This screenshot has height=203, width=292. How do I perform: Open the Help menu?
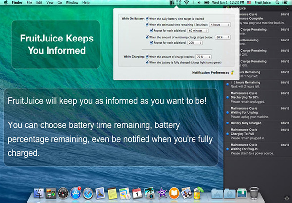click(86, 3)
